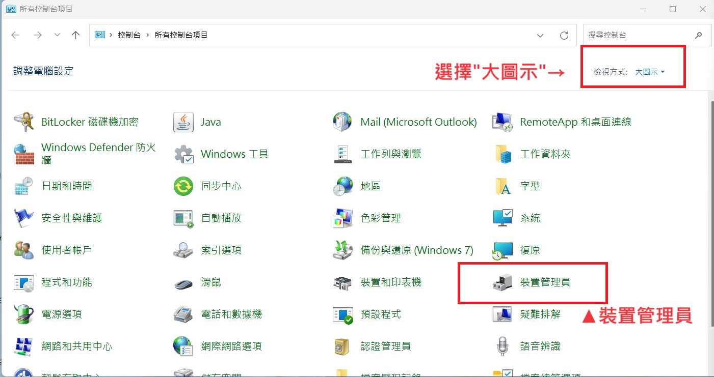
Task: Go up one level arrow button
Action: pyautogui.click(x=76, y=35)
